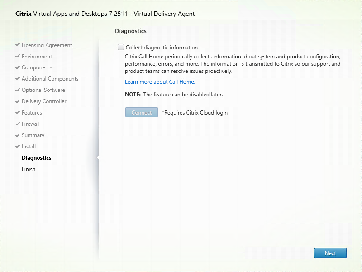
Task: Enable the Collect diagnostic information checkbox
Action: tap(120, 47)
